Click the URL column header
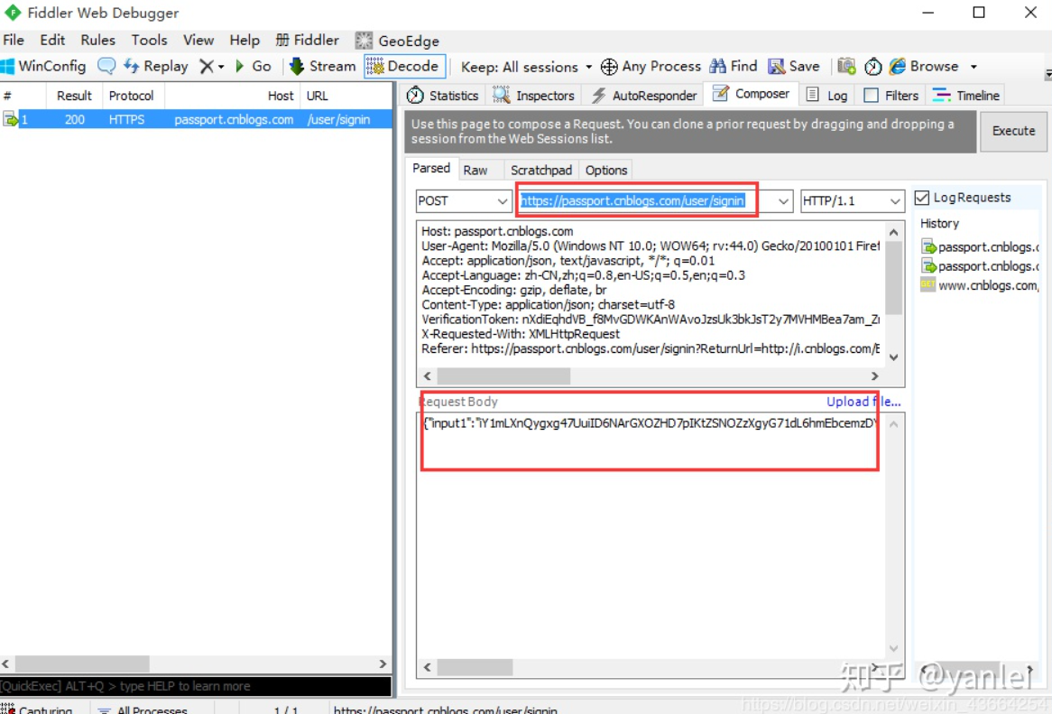Viewport: 1052px width, 714px height. click(x=346, y=96)
